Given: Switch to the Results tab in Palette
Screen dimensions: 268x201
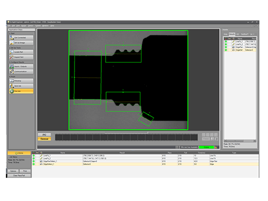Looking at the screenshot, I should [x=232, y=34].
